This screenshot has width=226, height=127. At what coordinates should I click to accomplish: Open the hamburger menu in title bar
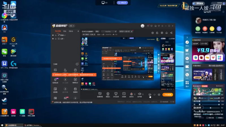[x=162, y=26]
